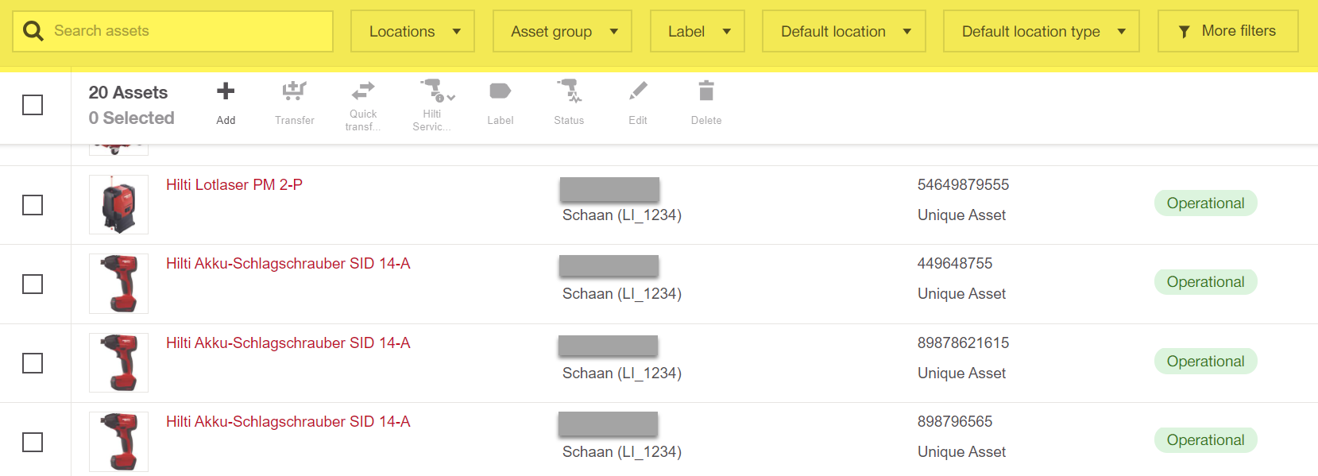Click the Add asset plus icon
The height and width of the screenshot is (476, 1318).
pos(226,92)
